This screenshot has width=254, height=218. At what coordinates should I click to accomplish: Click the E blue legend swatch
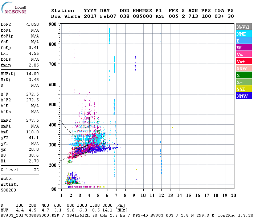point(244,41)
